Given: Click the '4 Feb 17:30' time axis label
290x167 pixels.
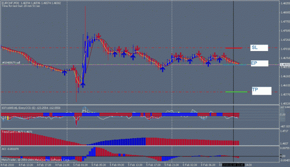Looking at the screenshot, I should coord(44,165).
